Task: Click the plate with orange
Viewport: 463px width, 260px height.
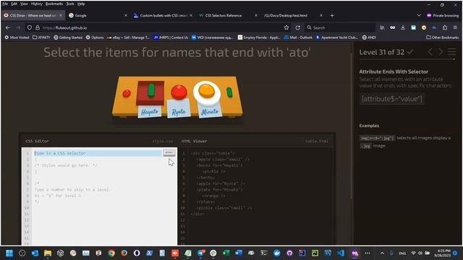Action: (207, 93)
